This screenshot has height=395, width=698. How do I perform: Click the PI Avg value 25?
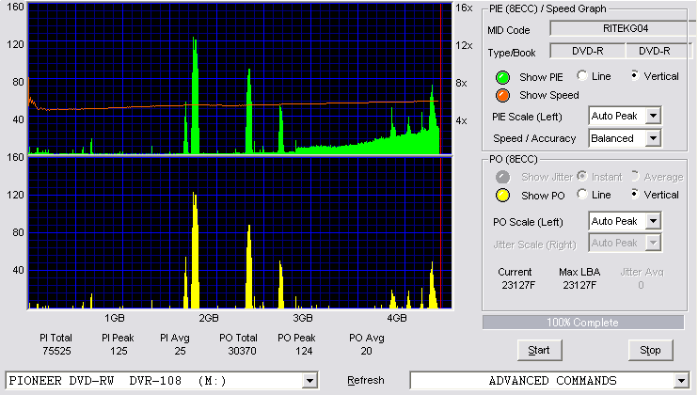coord(180,352)
